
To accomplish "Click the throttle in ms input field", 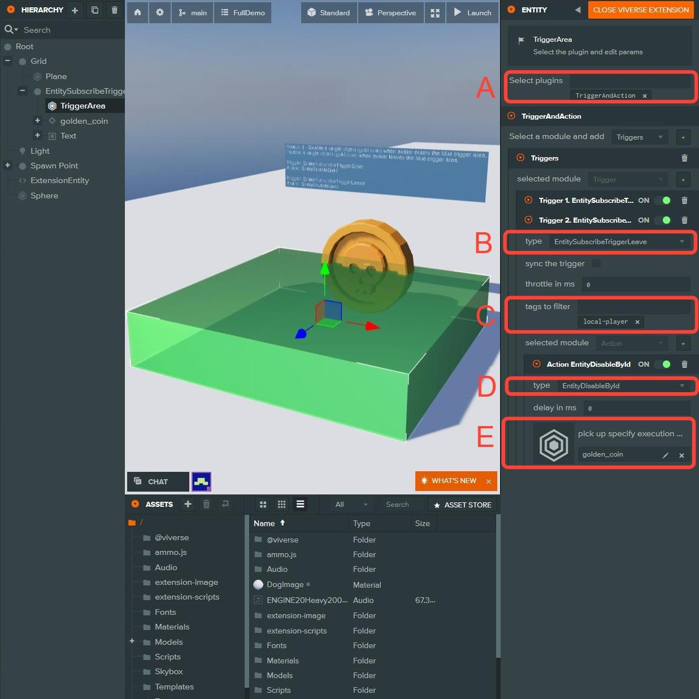I will pyautogui.click(x=635, y=284).
